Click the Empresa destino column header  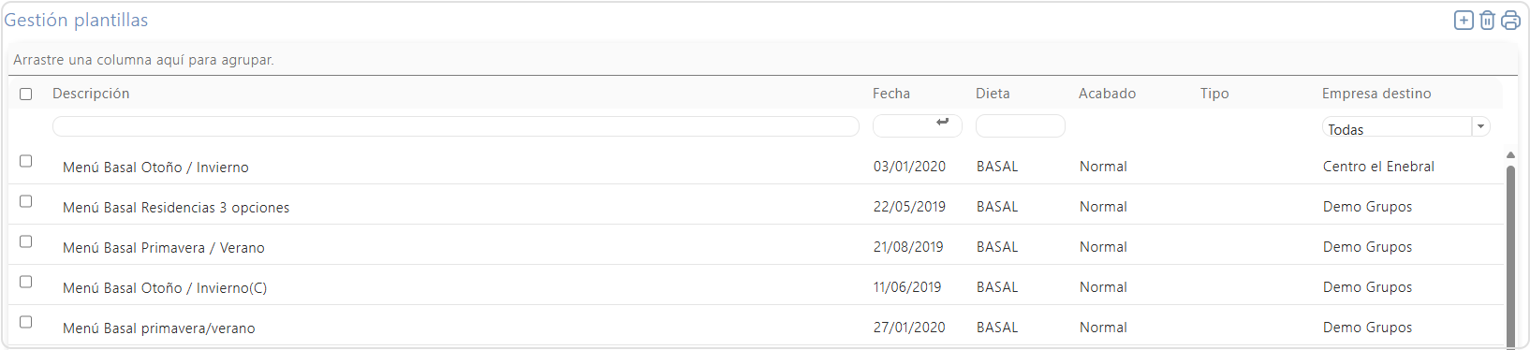click(1376, 94)
